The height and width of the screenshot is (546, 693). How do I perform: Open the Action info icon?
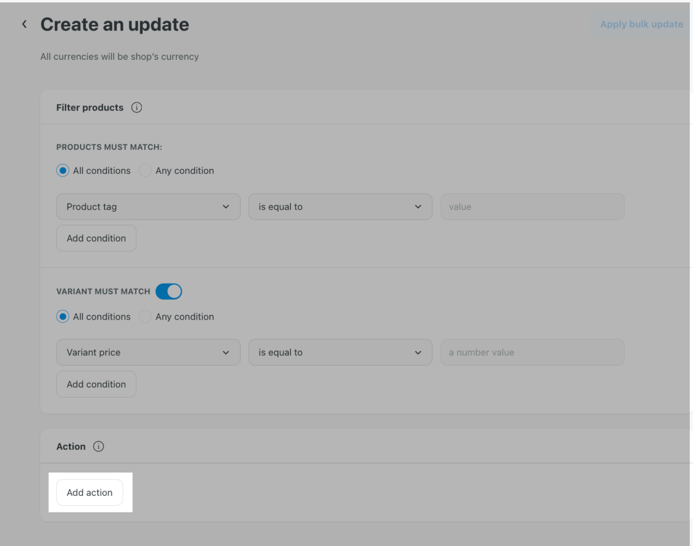tap(98, 446)
